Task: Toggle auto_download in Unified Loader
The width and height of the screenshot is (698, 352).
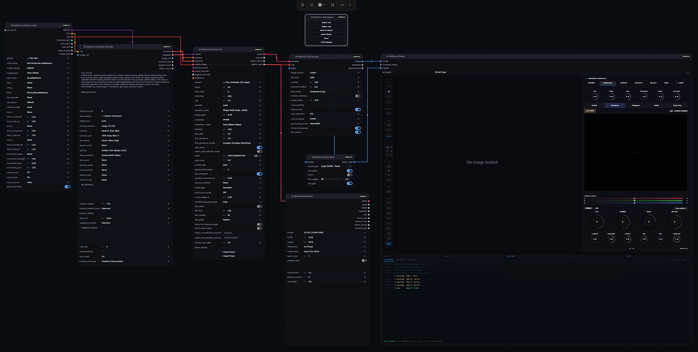Action: [x=68, y=187]
